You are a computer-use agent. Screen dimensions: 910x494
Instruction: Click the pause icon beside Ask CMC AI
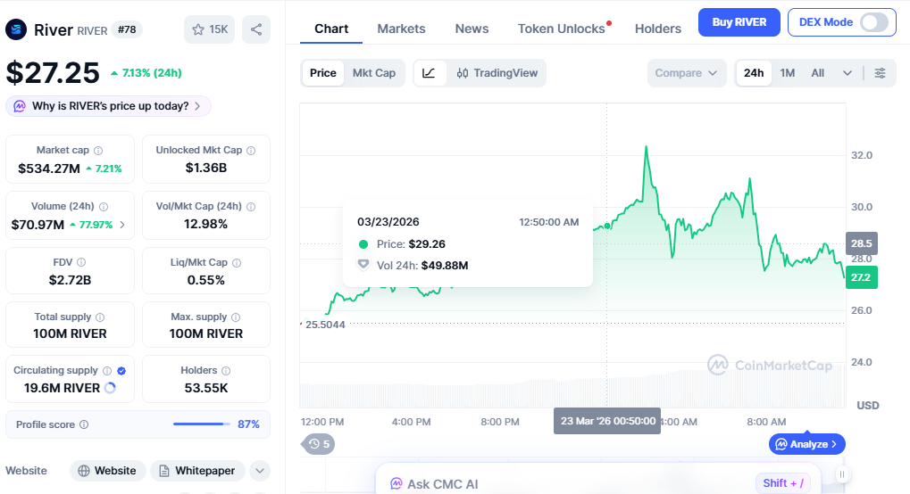click(841, 474)
